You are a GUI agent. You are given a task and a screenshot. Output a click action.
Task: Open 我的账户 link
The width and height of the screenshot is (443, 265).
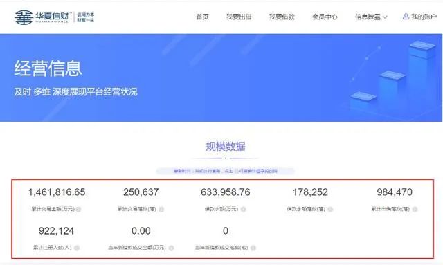(x=424, y=17)
